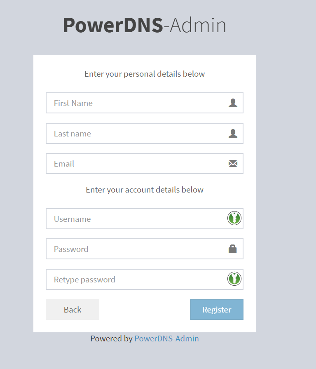Click the bold PowerDNS part of the title
This screenshot has width=316, height=369.
[x=113, y=25]
